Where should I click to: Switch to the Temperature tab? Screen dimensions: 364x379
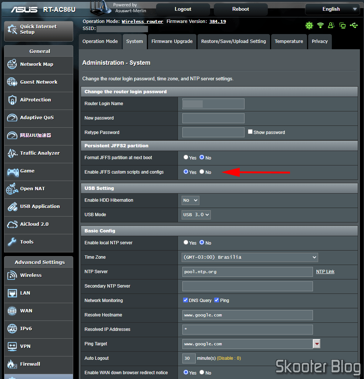point(289,41)
